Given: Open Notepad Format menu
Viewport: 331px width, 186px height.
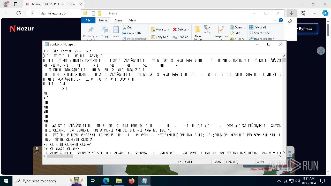Looking at the screenshot, I should click(66, 51).
